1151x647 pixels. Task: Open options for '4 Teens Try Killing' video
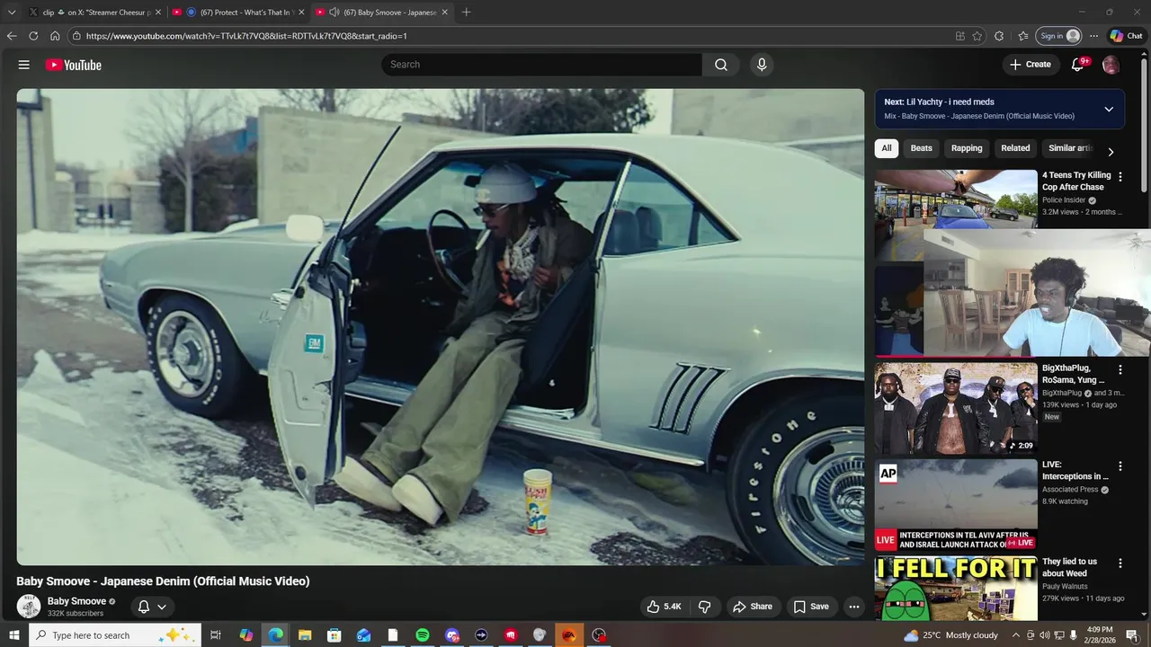point(1120,177)
